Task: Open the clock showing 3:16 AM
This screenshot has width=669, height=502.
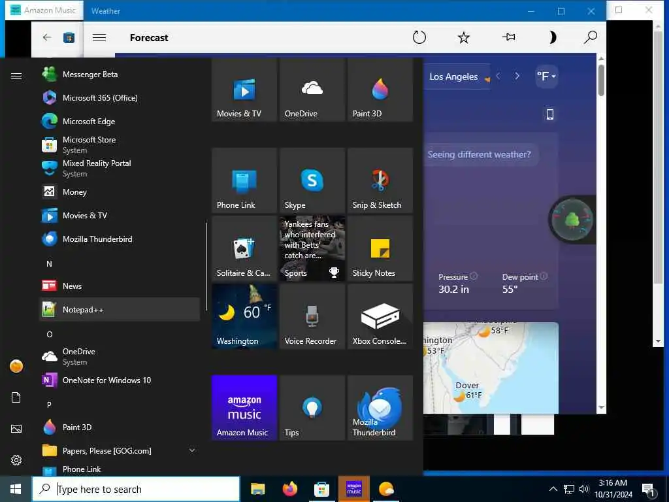Action: point(613,489)
